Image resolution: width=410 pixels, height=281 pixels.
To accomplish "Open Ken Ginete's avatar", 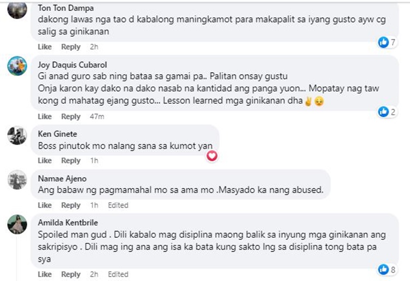I will click(x=17, y=135).
